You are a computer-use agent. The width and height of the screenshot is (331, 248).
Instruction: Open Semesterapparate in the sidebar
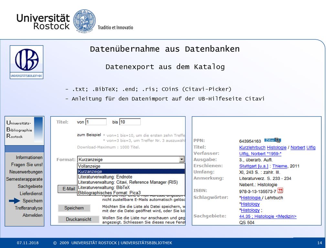point(24,179)
